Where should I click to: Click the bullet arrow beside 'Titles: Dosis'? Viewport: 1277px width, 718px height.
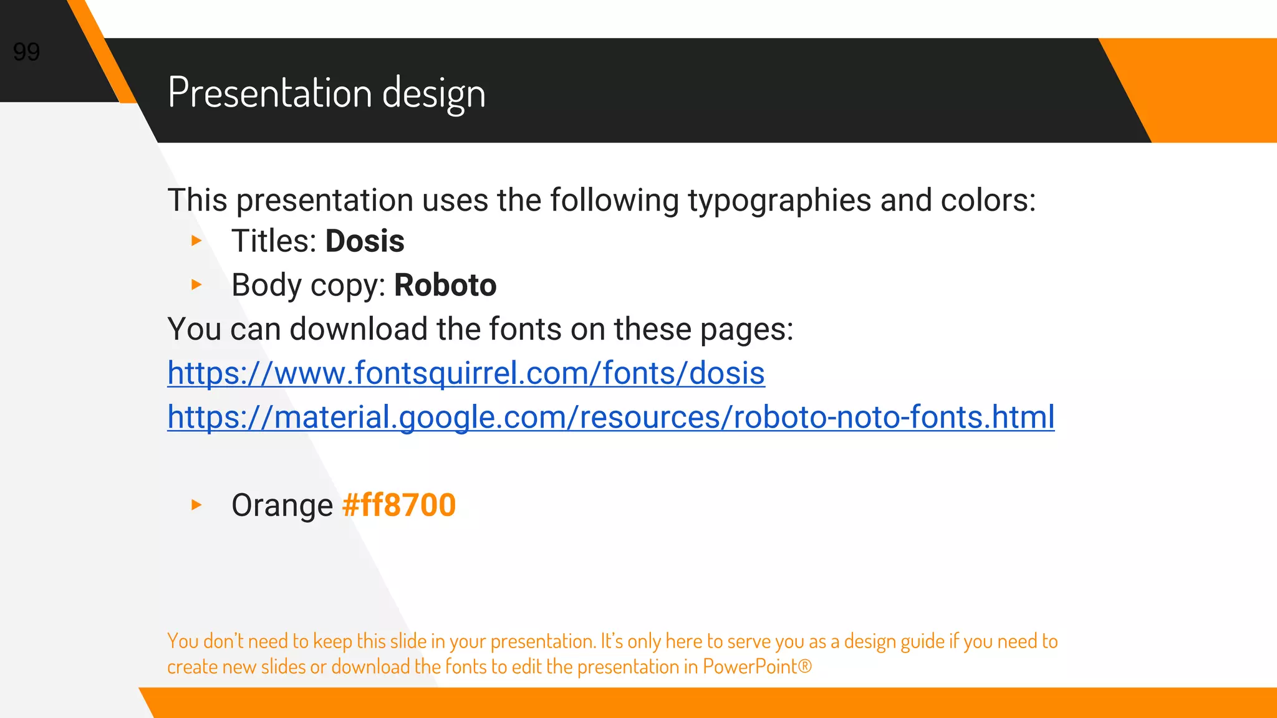tap(196, 241)
